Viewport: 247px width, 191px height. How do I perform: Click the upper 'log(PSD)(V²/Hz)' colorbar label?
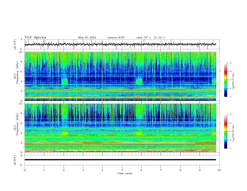[x=234, y=81]
